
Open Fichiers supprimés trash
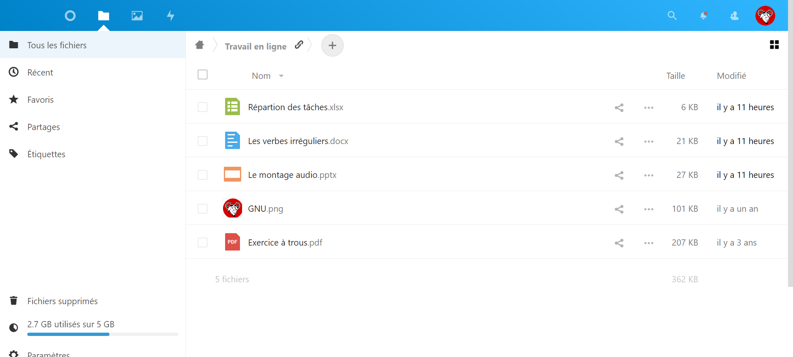[62, 301]
